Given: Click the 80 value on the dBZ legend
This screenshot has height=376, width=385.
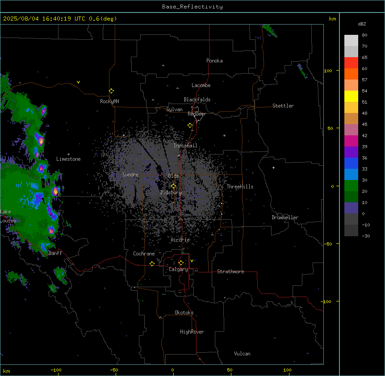Looking at the screenshot, I should pos(364,35).
